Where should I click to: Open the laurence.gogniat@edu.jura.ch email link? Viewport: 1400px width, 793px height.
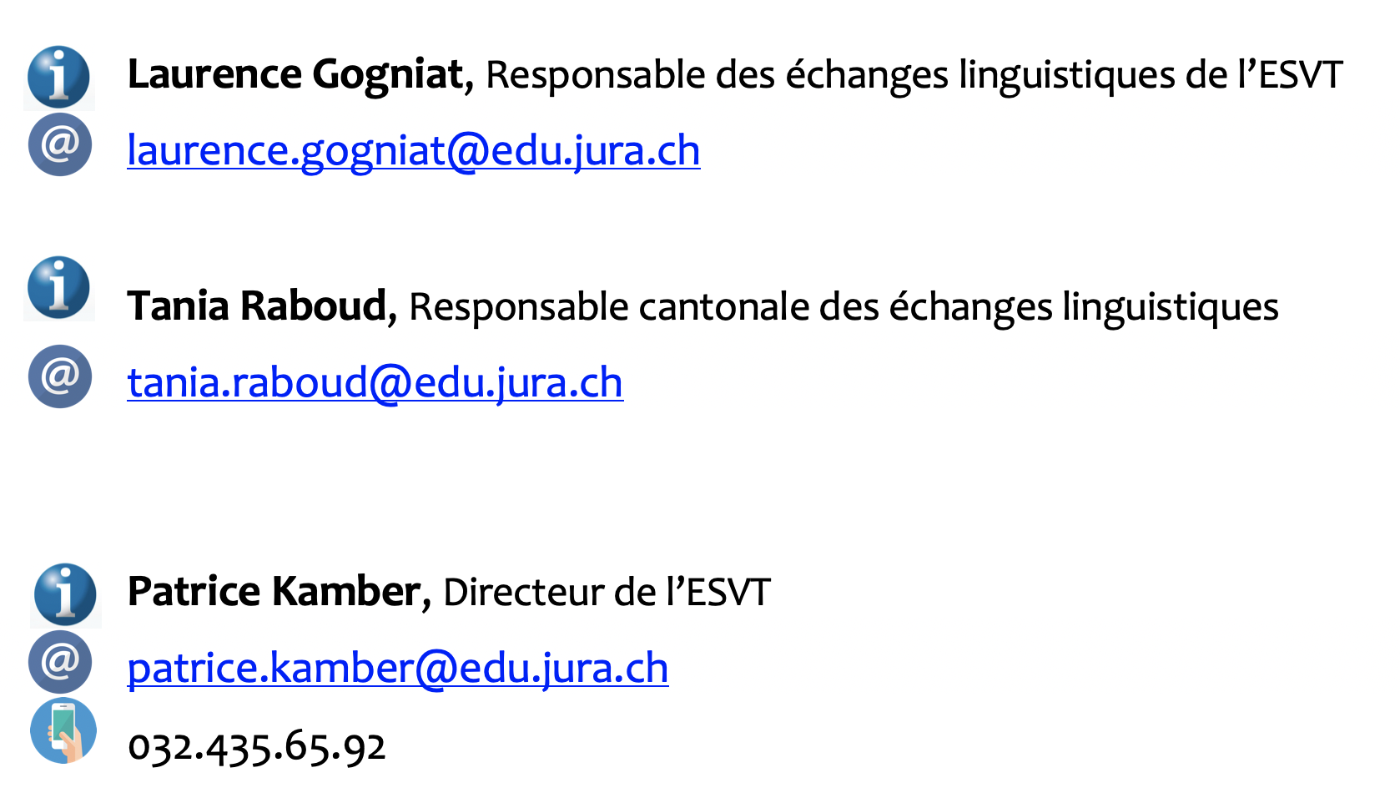point(413,151)
